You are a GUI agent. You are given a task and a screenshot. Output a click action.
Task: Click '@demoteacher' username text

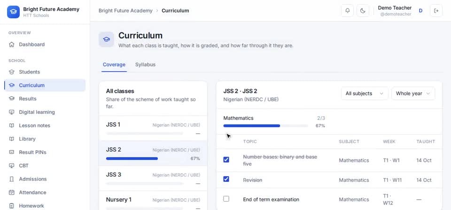click(396, 14)
